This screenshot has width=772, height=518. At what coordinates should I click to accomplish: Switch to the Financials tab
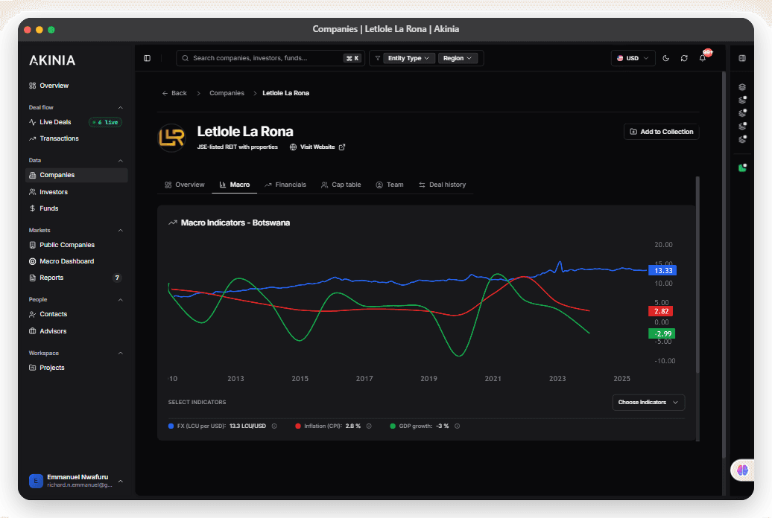pyautogui.click(x=285, y=185)
